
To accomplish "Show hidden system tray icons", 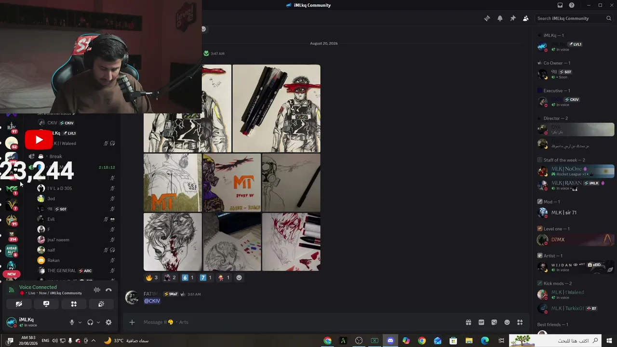I will 94,341.
